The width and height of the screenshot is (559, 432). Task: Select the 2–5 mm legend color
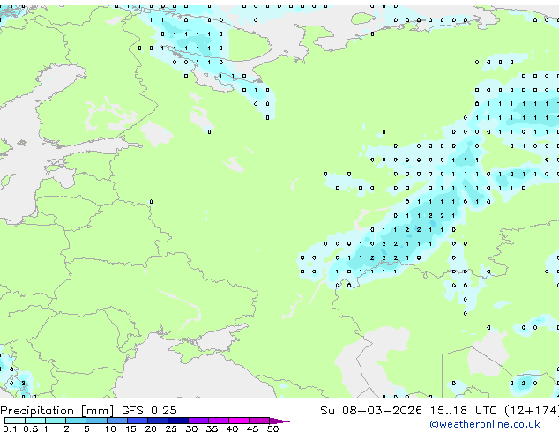click(77, 421)
